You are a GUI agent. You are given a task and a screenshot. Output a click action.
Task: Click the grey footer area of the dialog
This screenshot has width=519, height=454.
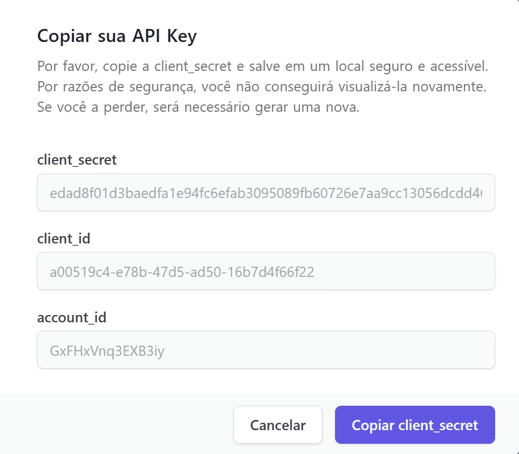pos(114,423)
